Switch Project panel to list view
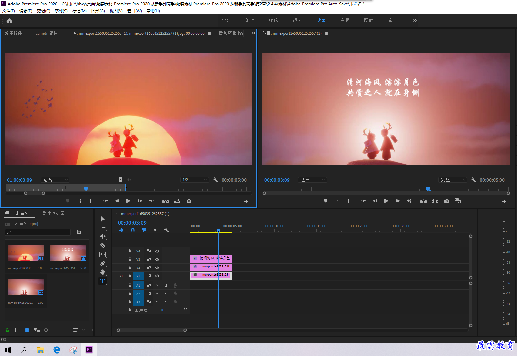Screen dimensions: 517x356 (17, 330)
